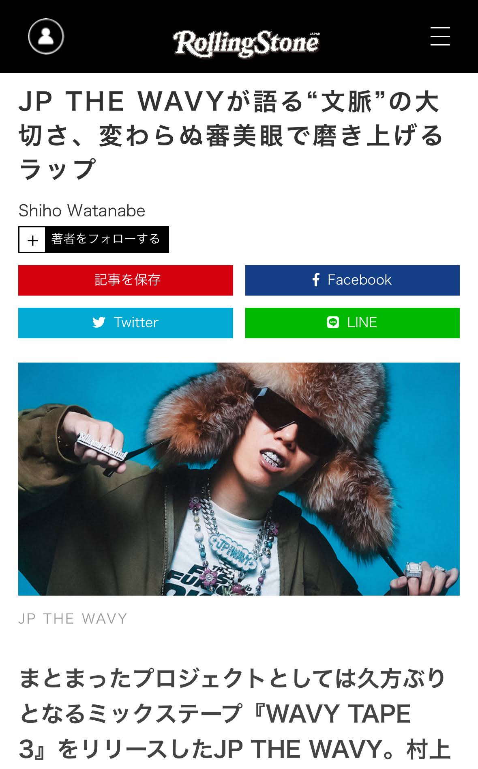This screenshot has height=769, width=478.
Task: Click the article headline about JP THE WAVY
Action: [x=231, y=135]
